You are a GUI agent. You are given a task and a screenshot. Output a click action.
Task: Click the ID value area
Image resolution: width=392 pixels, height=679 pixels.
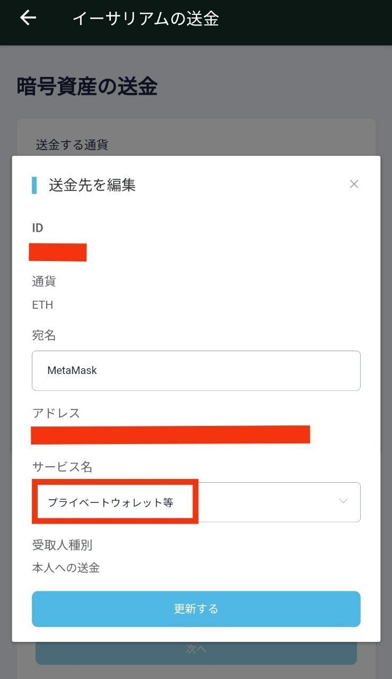coord(58,253)
